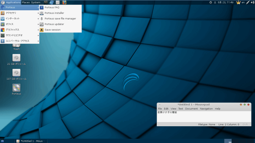Open the System menu
The height and width of the screenshot is (143, 255).
click(x=36, y=2)
